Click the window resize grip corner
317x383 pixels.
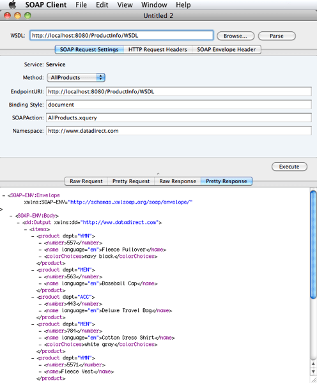pos(314,379)
